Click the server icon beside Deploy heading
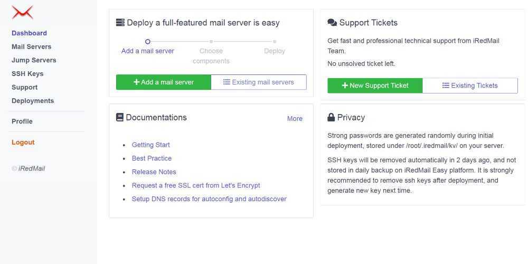Image resolution: width=528 pixels, height=264 pixels. click(x=120, y=23)
